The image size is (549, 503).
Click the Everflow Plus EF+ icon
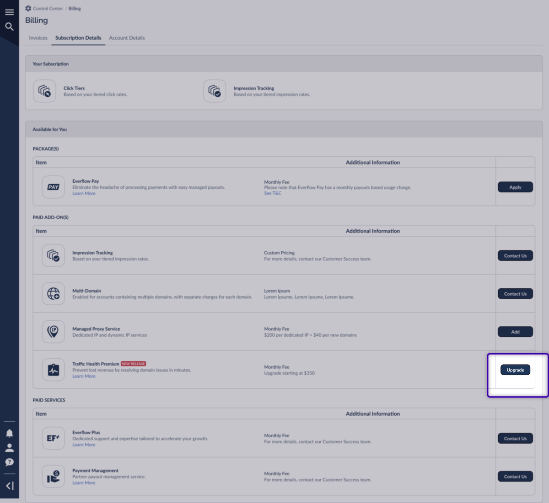54,438
